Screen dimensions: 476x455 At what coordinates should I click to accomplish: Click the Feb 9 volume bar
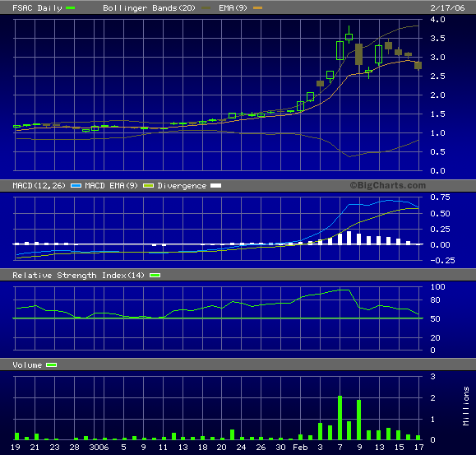click(x=358, y=420)
